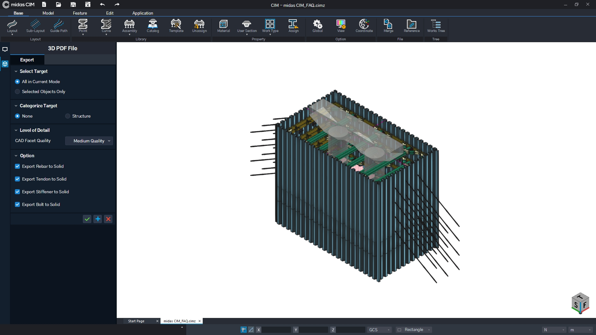
Task: Open the Works Tree panel
Action: coord(436,26)
